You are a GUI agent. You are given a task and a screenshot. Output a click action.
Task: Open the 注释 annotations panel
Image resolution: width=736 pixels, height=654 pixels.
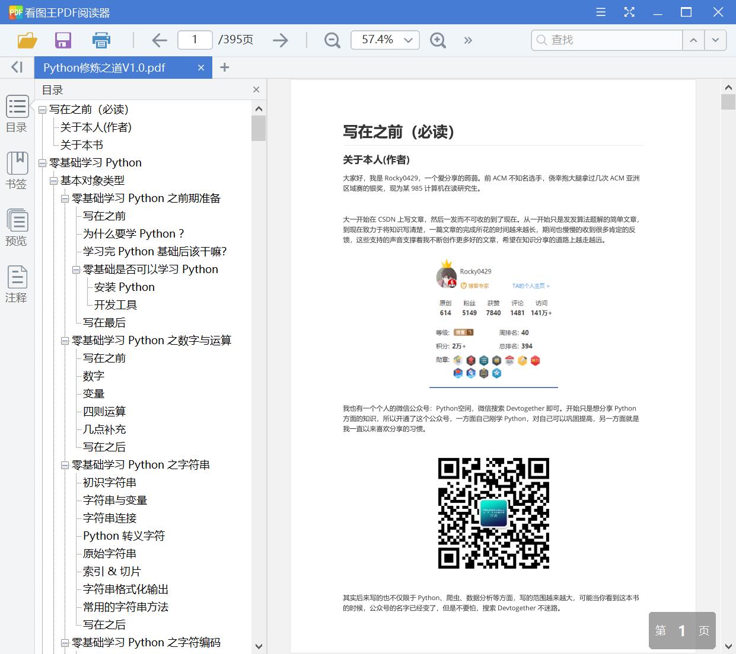tap(17, 283)
